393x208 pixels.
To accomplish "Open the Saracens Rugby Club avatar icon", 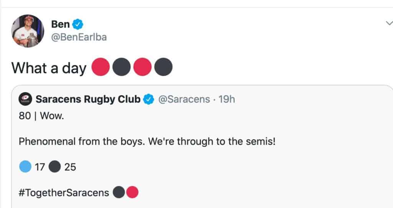I will 25,99.
